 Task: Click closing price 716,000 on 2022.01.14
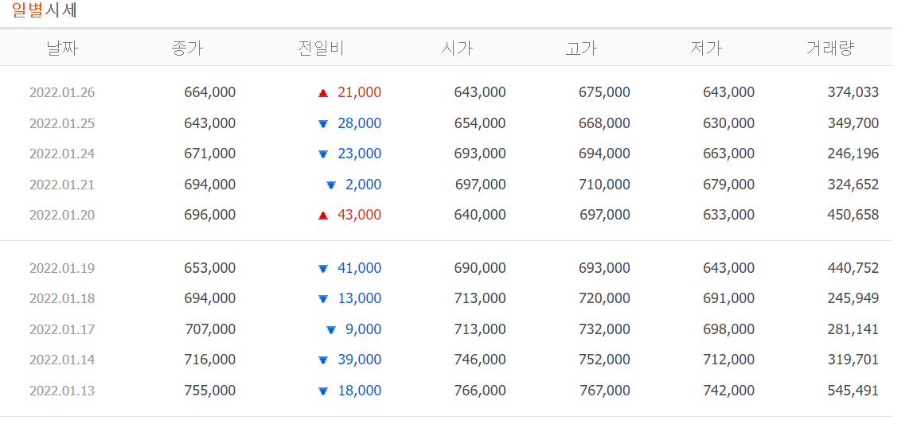click(209, 360)
